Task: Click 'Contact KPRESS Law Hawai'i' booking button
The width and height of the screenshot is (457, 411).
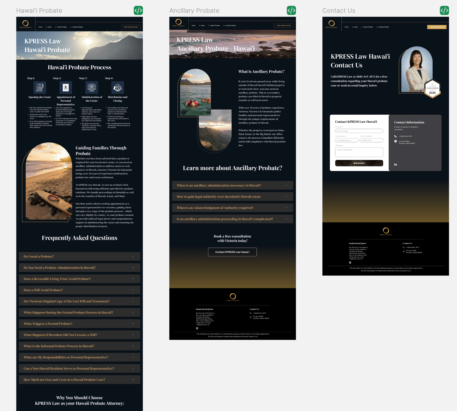Action: coord(232,252)
